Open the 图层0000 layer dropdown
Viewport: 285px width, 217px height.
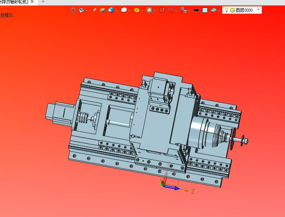[259, 9]
